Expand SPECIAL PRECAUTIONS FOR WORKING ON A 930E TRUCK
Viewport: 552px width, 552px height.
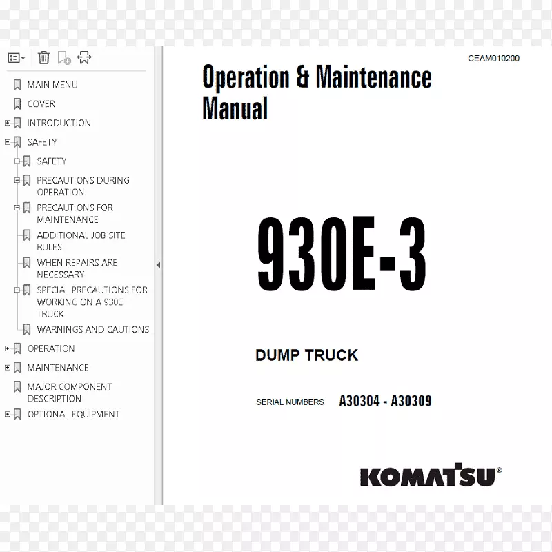point(17,290)
